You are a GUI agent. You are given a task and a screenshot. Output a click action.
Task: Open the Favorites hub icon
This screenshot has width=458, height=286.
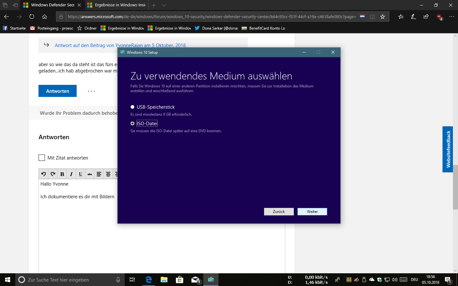[x=401, y=17]
